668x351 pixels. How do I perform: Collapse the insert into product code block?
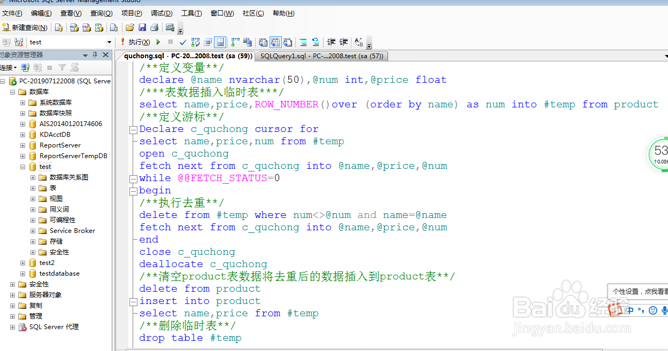pos(134,301)
